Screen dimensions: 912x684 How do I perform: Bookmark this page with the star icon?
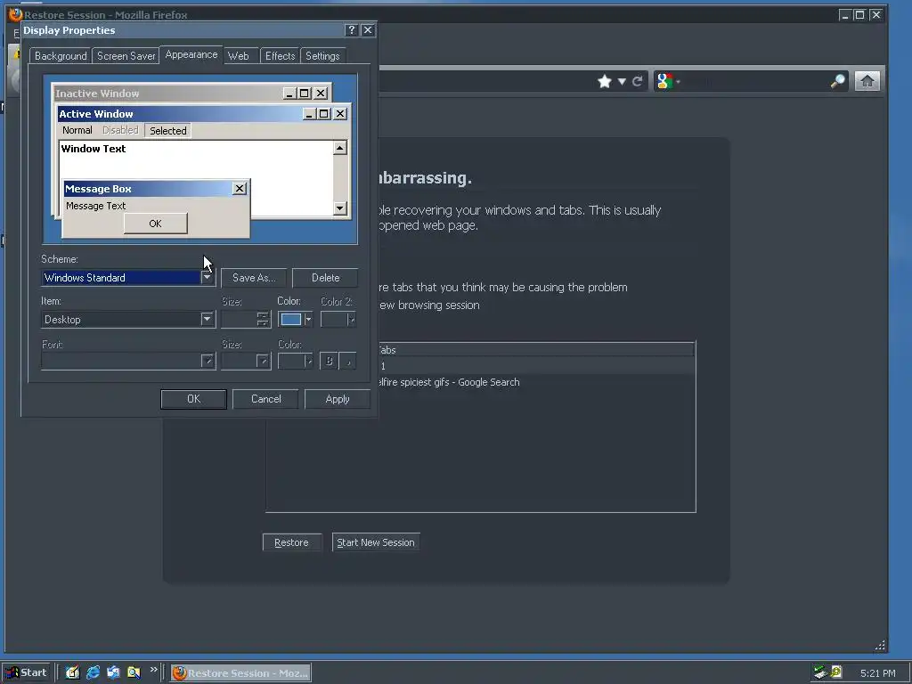click(605, 81)
